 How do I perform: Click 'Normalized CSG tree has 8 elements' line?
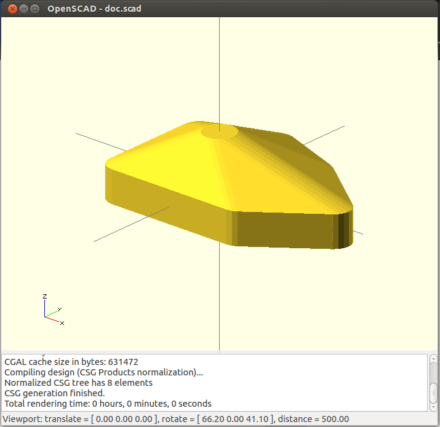78,383
